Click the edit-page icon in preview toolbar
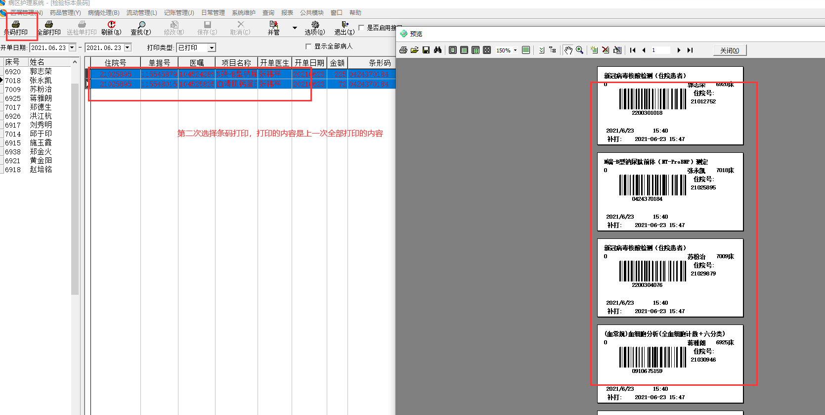This screenshot has height=415, width=825. pyautogui.click(x=617, y=50)
